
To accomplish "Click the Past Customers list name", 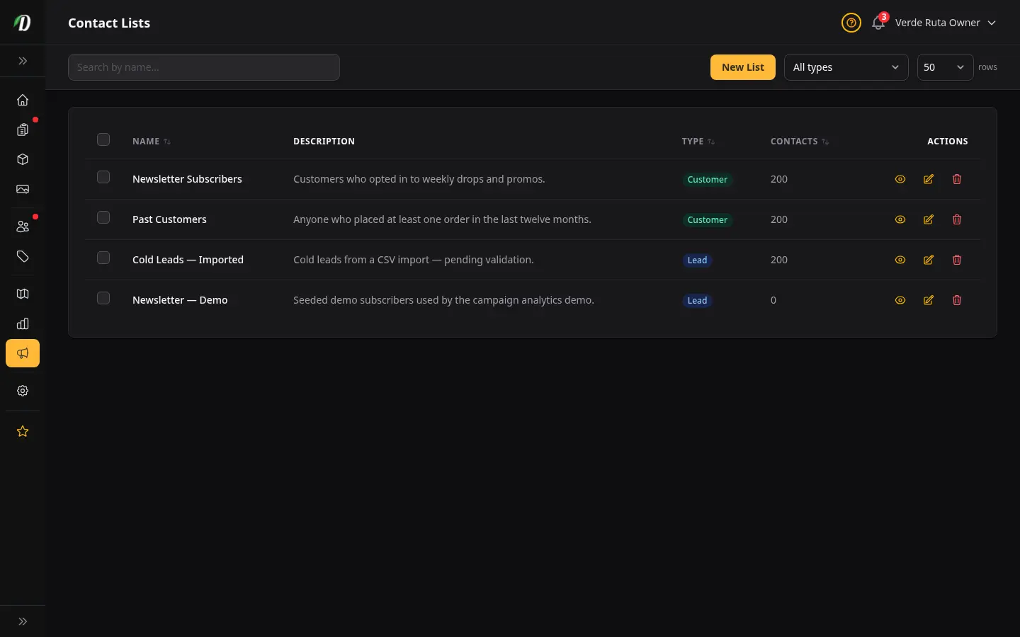I will 169,219.
